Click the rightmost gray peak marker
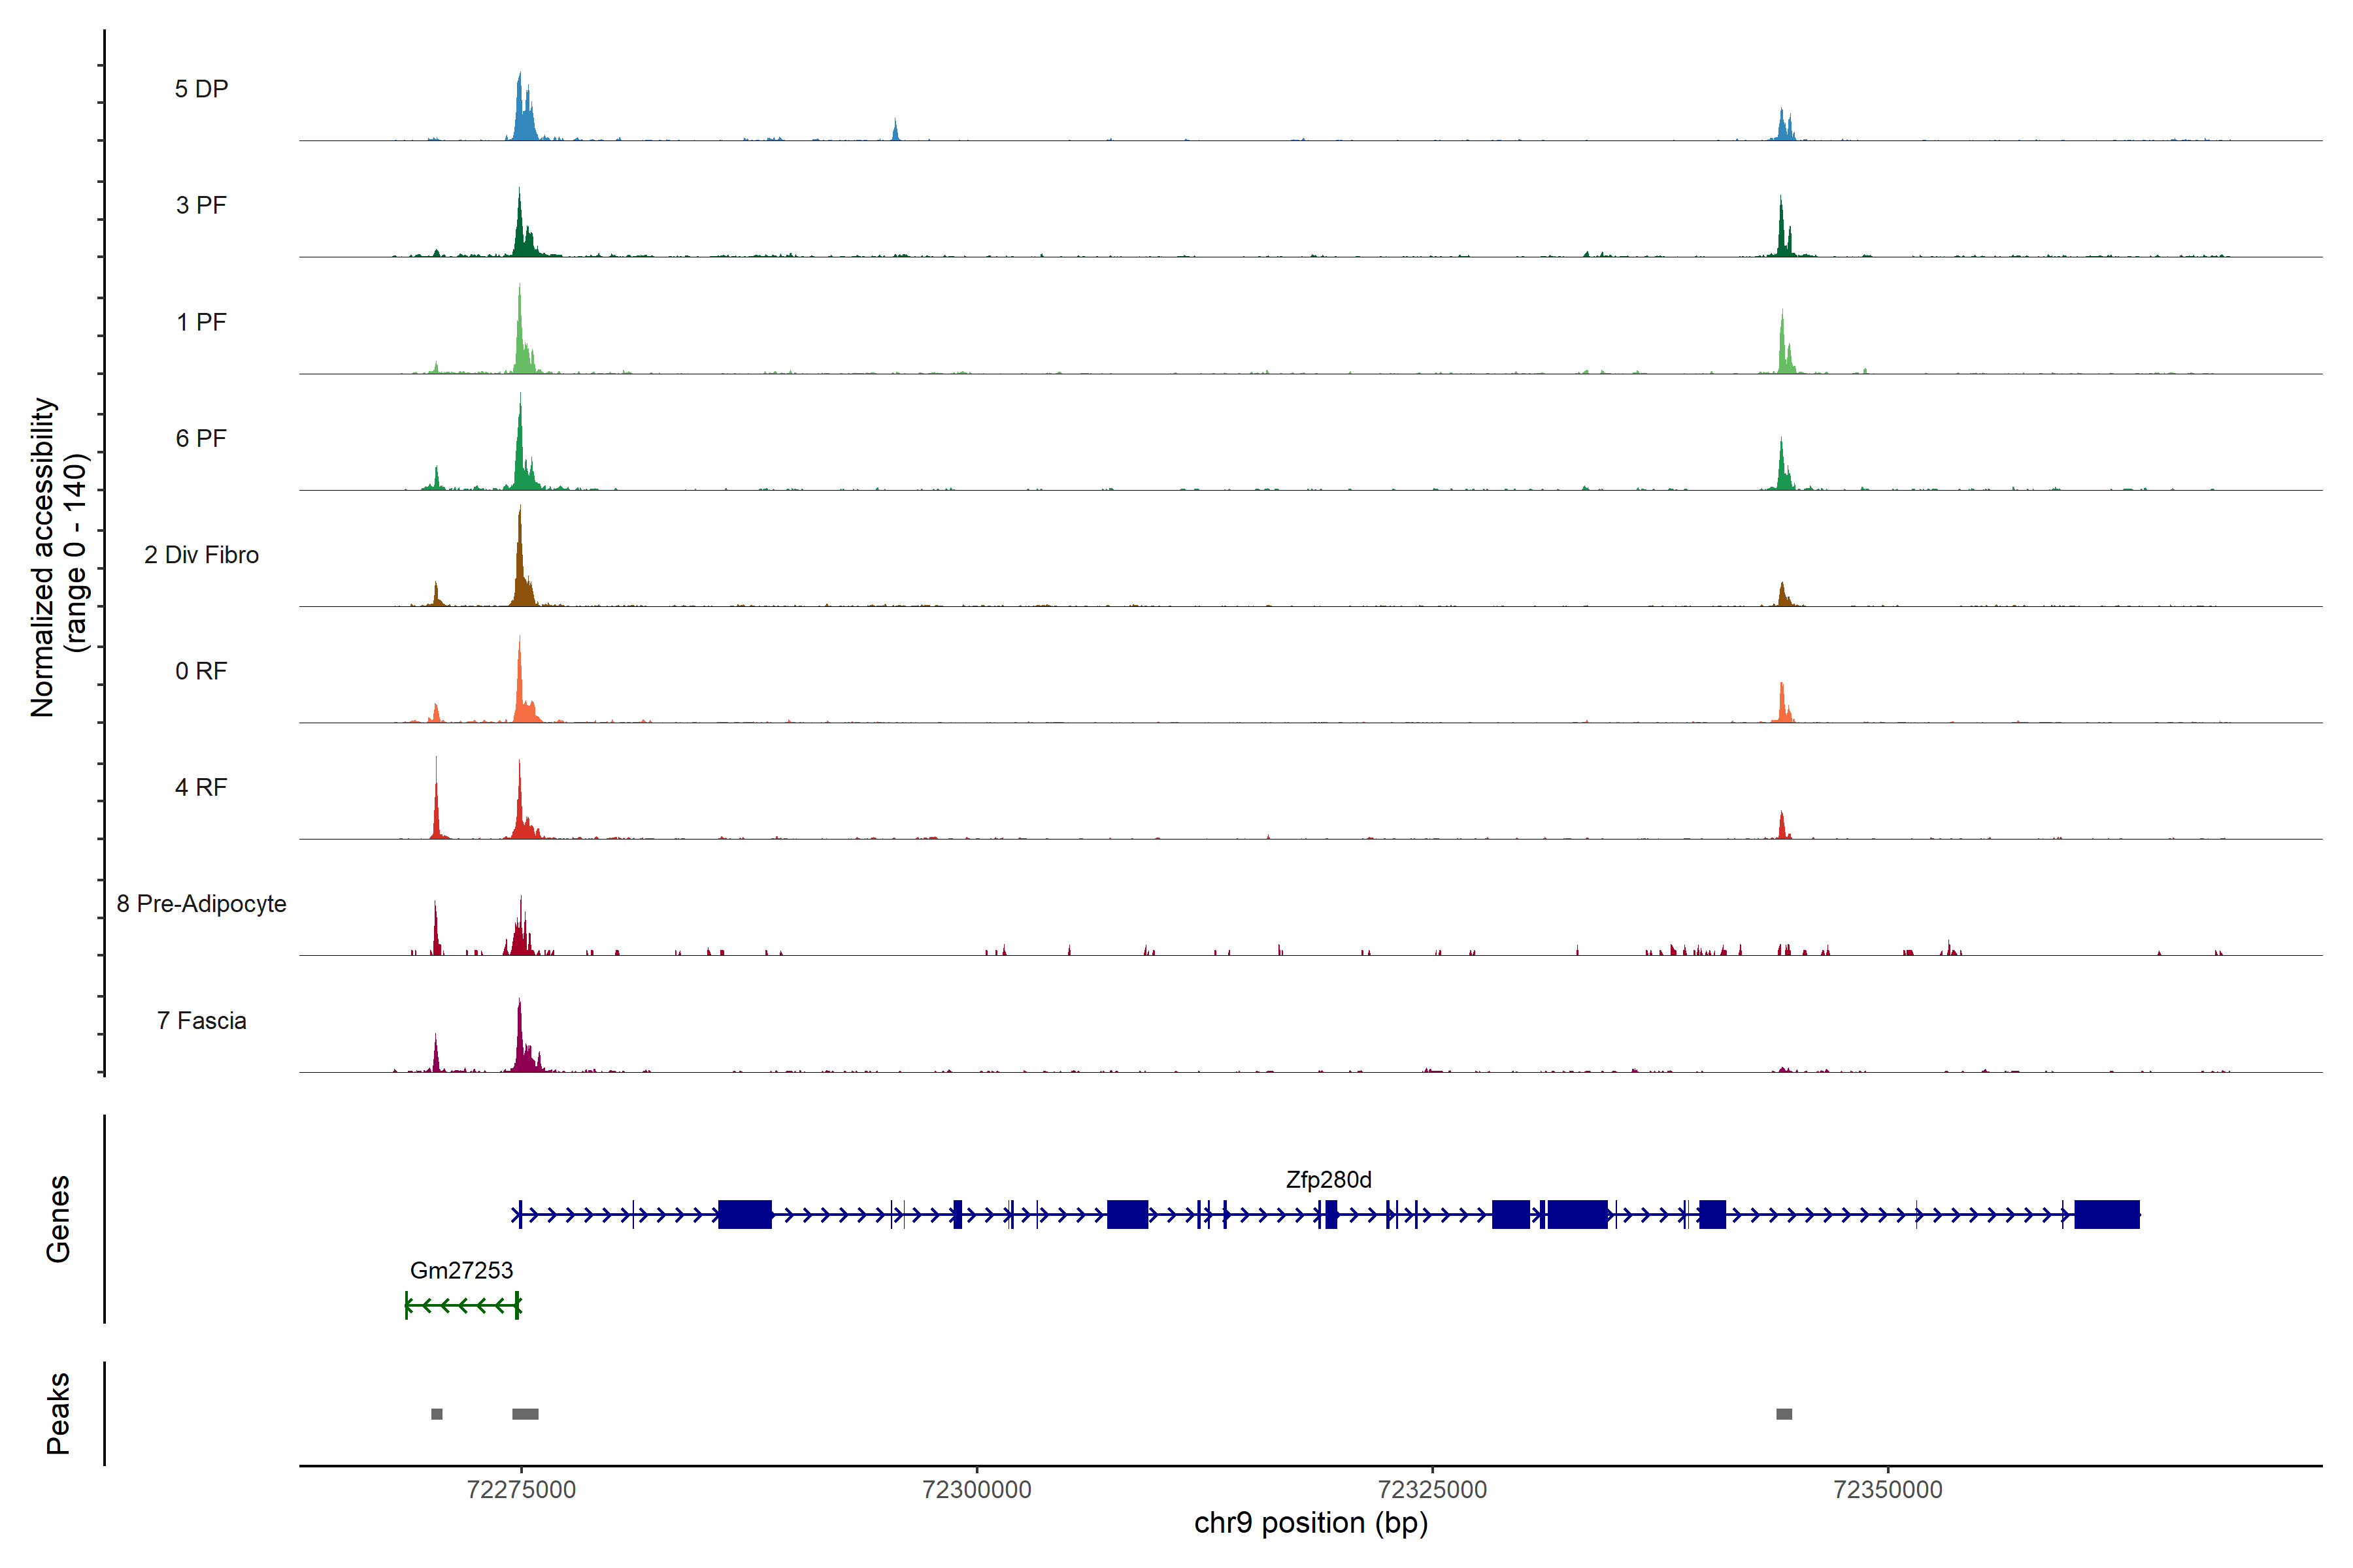 click(x=1784, y=1414)
